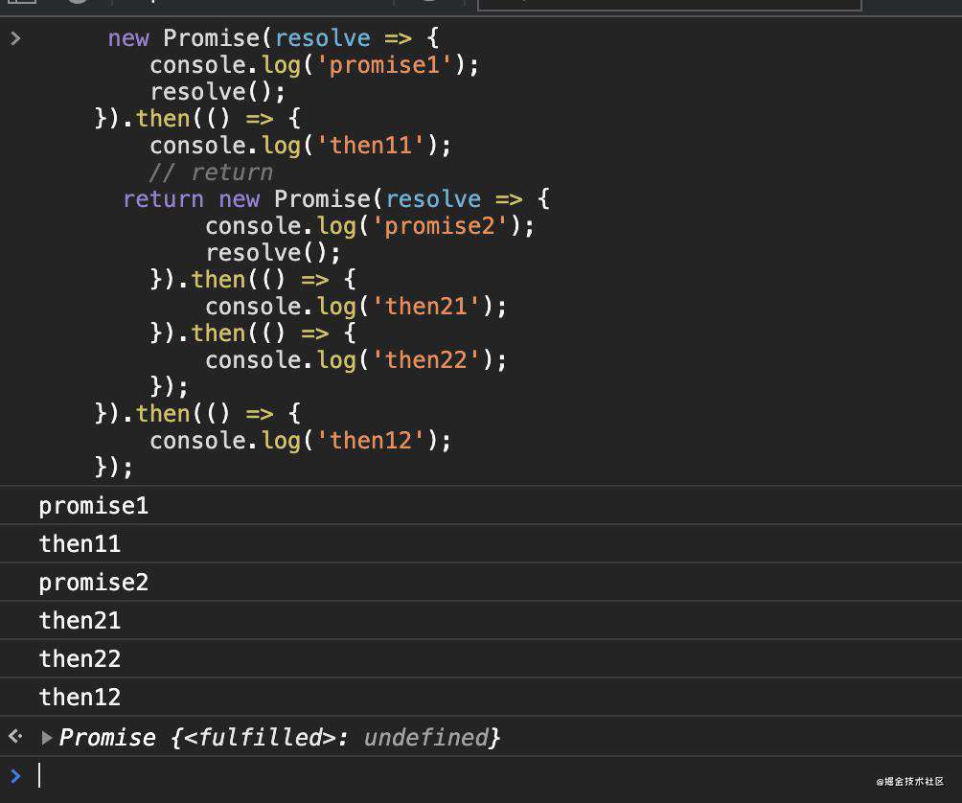
Task: Expand the Promise {<fulfilled>: undefined} result triangle
Action: [46, 737]
